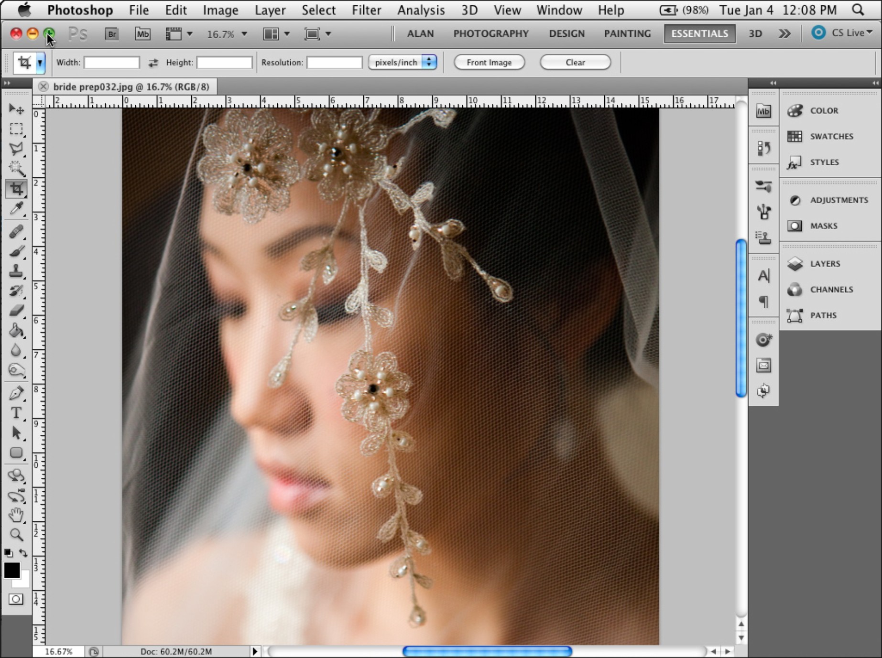Select the Rectangle shape tool
This screenshot has width=882, height=658.
click(16, 453)
